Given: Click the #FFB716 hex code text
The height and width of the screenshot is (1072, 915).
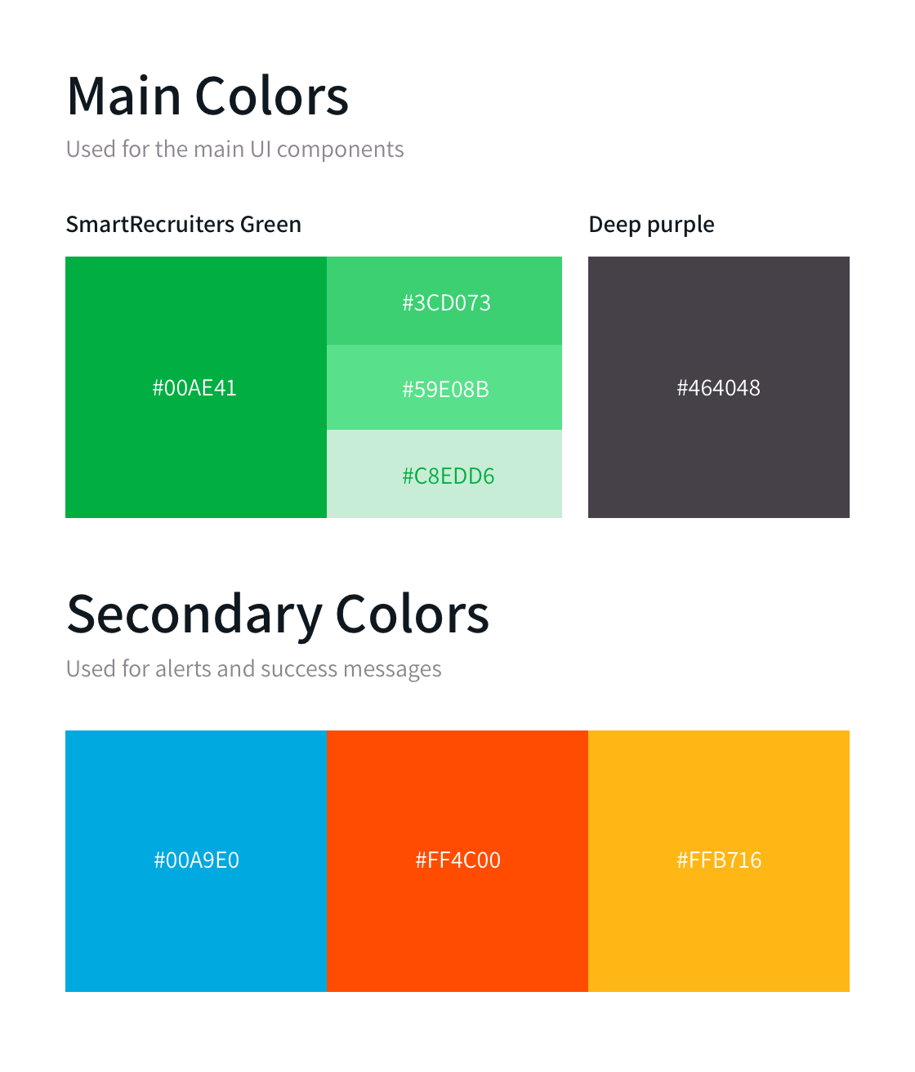Looking at the screenshot, I should (719, 860).
